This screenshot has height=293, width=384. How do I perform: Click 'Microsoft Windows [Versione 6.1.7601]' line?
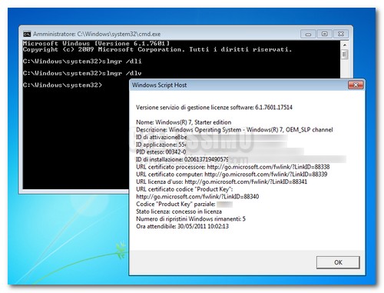point(96,43)
